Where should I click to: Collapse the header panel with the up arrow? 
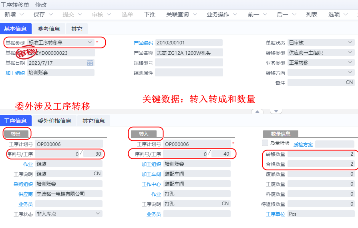pos(257,111)
